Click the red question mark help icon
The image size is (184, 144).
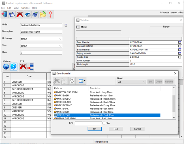(x=50, y=14)
